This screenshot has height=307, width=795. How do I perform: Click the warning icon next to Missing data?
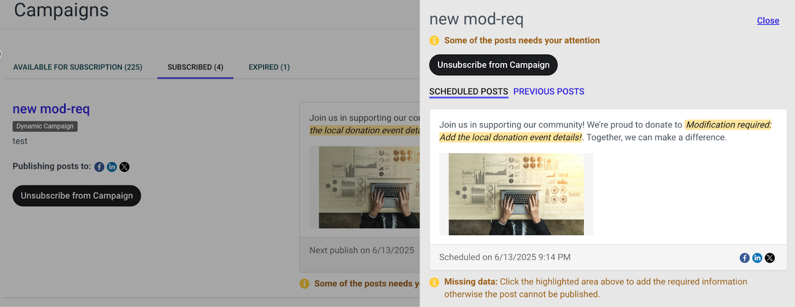[434, 282]
